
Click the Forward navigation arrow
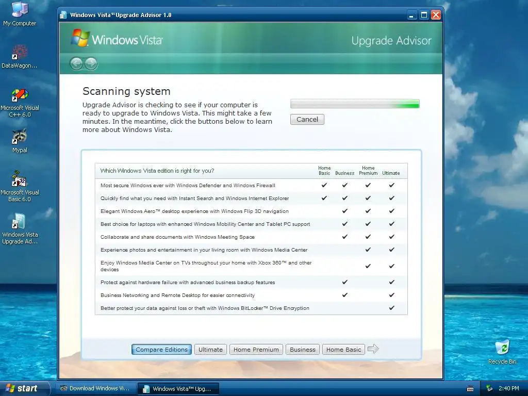tap(91, 63)
